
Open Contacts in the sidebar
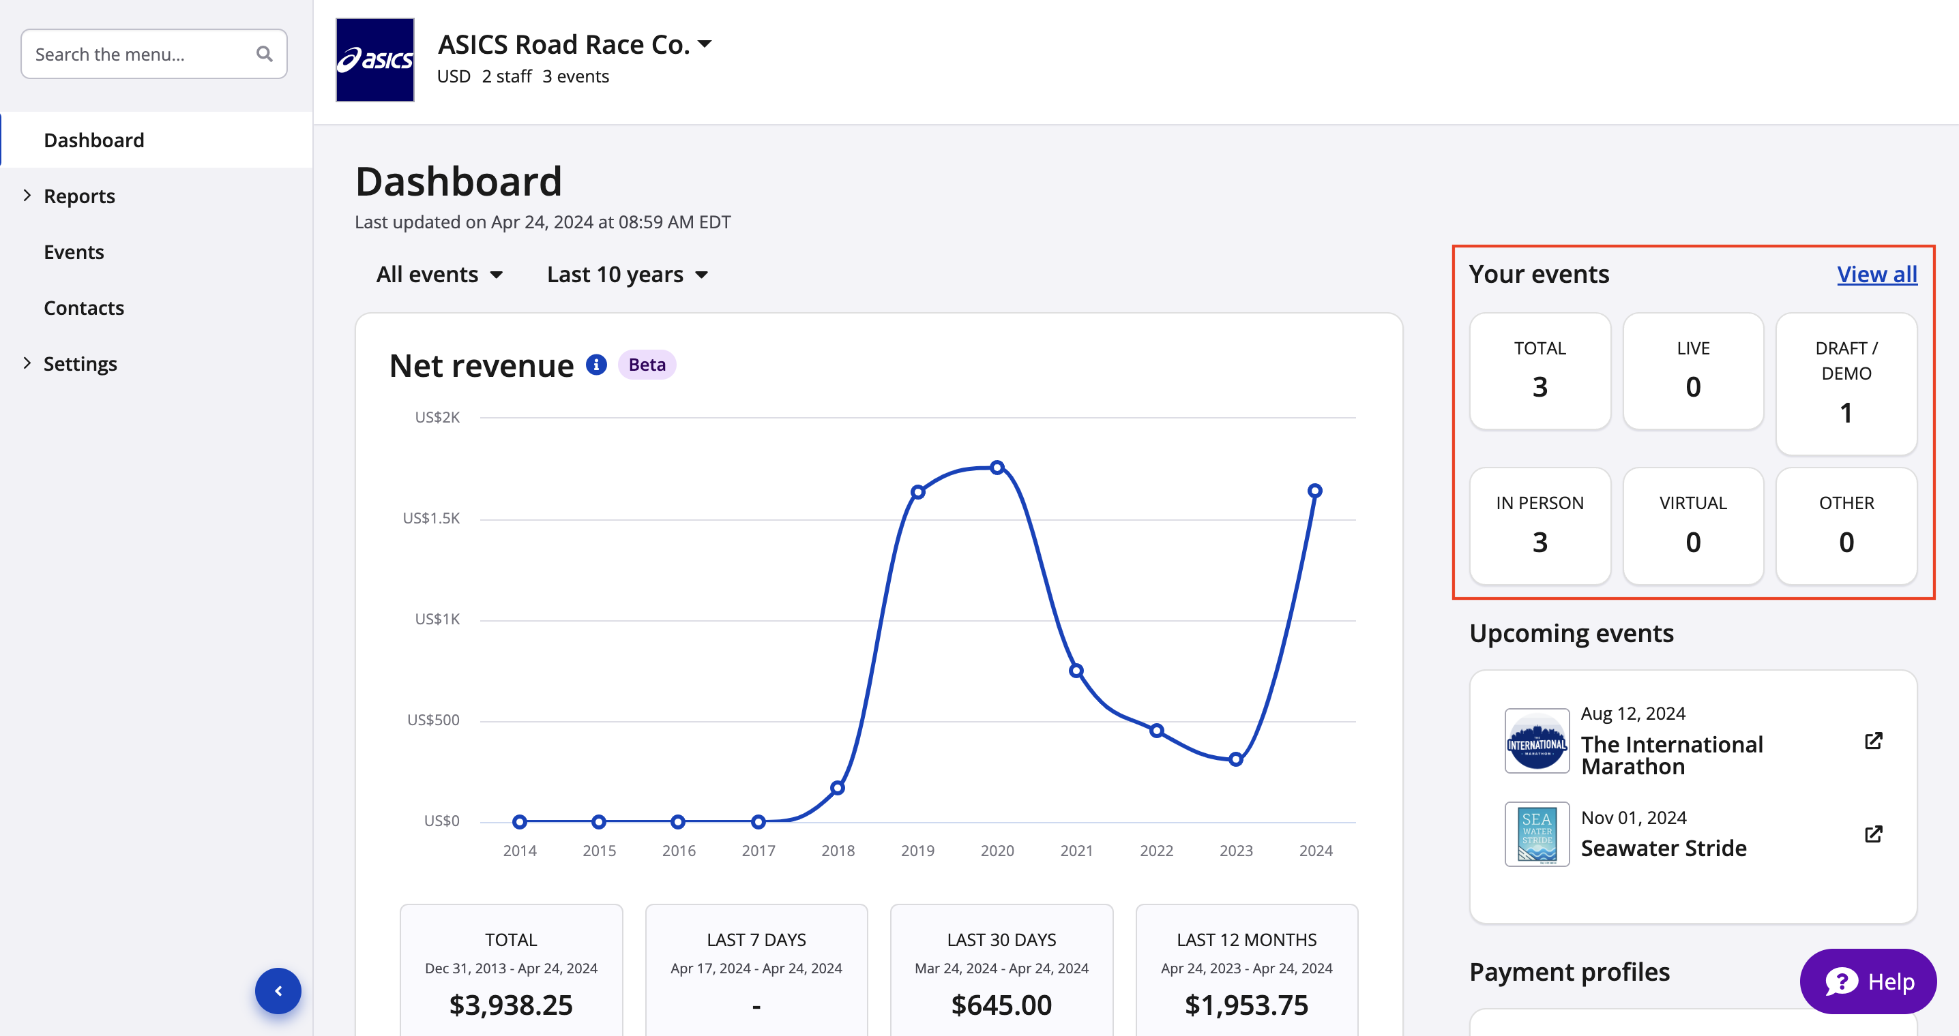(x=84, y=308)
